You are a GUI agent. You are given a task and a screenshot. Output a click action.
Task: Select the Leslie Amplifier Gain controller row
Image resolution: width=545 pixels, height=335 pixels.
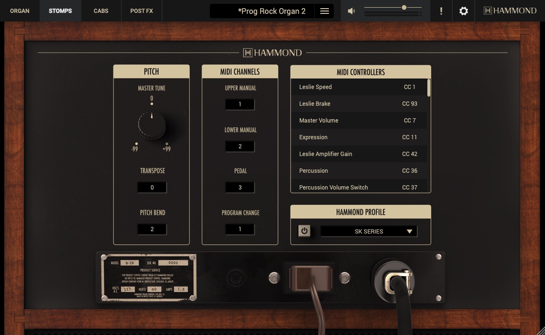pos(359,154)
